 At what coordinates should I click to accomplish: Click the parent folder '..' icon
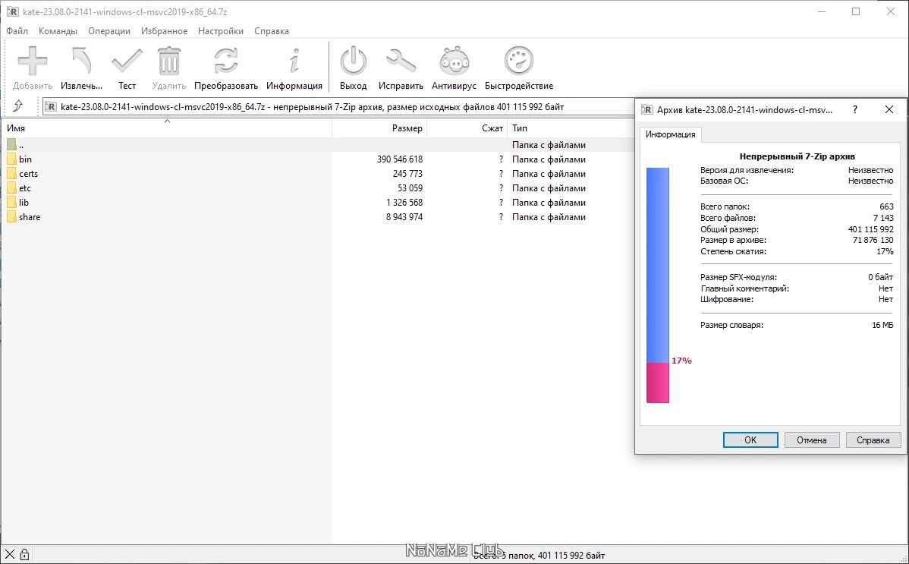tap(11, 144)
